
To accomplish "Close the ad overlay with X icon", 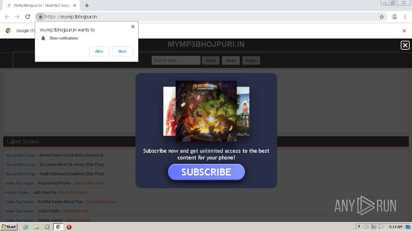I will [405, 45].
